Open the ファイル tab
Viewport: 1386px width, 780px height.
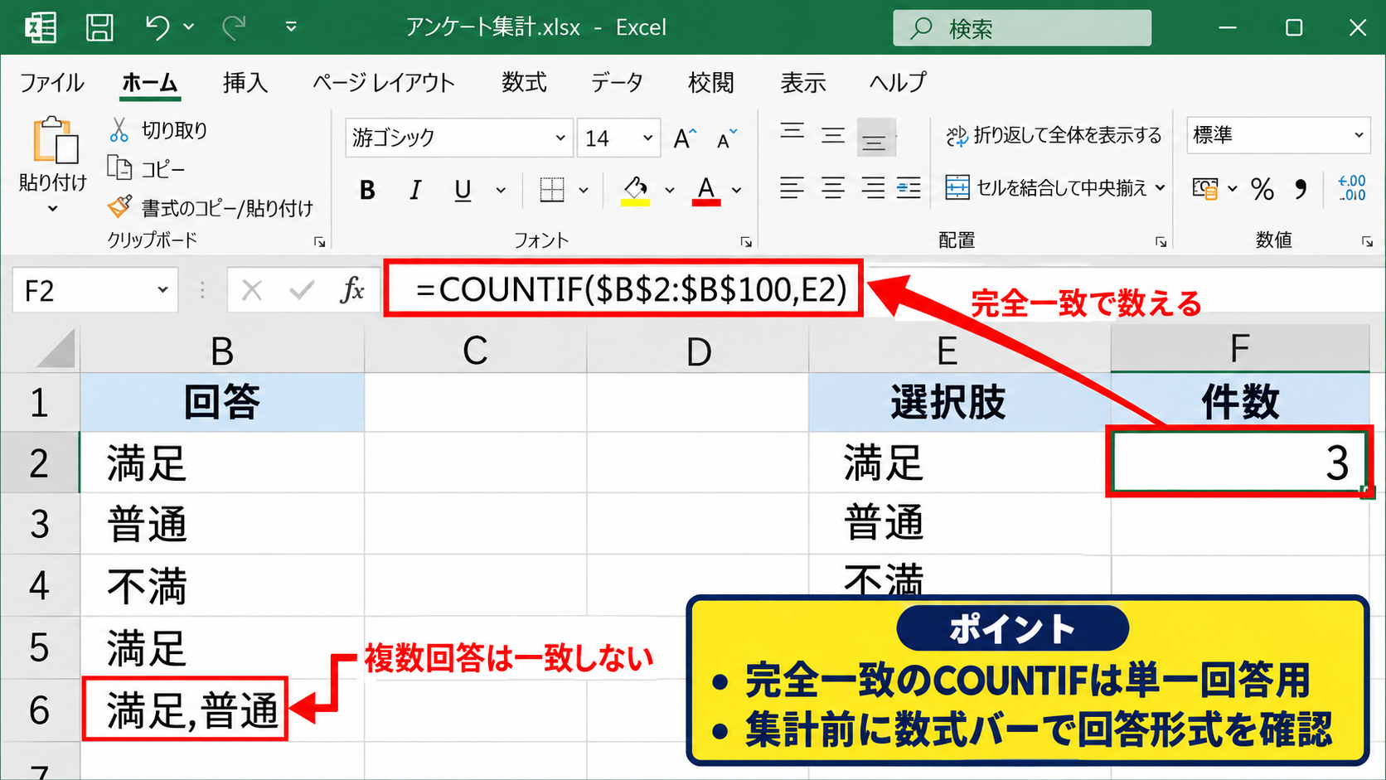(51, 83)
